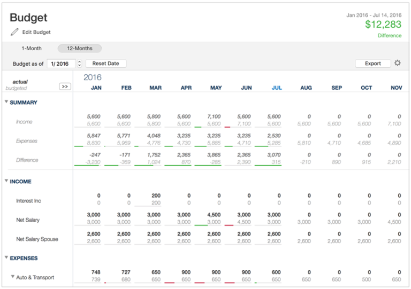The width and height of the screenshot is (411, 289).
Task: Click February Auto & Transport actual 727
Action: [126, 272]
